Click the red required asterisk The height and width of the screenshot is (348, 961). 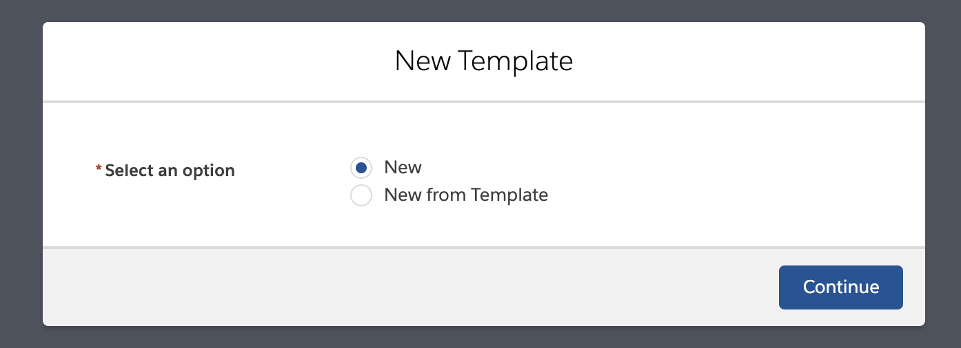[99, 169]
